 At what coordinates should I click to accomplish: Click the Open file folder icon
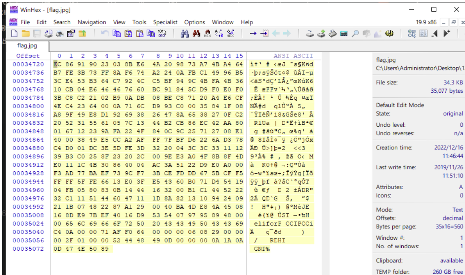tap(26, 34)
